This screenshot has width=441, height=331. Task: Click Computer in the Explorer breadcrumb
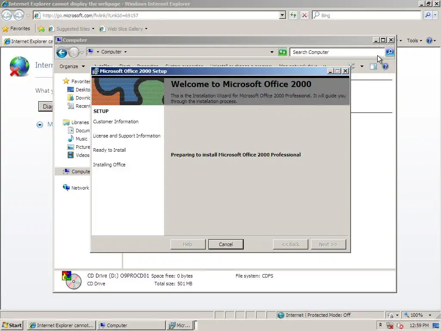(x=112, y=52)
